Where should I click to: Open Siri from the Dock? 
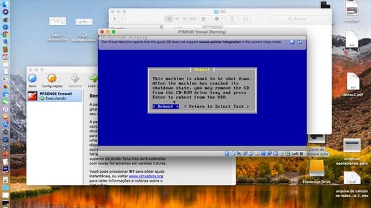pos(5,12)
